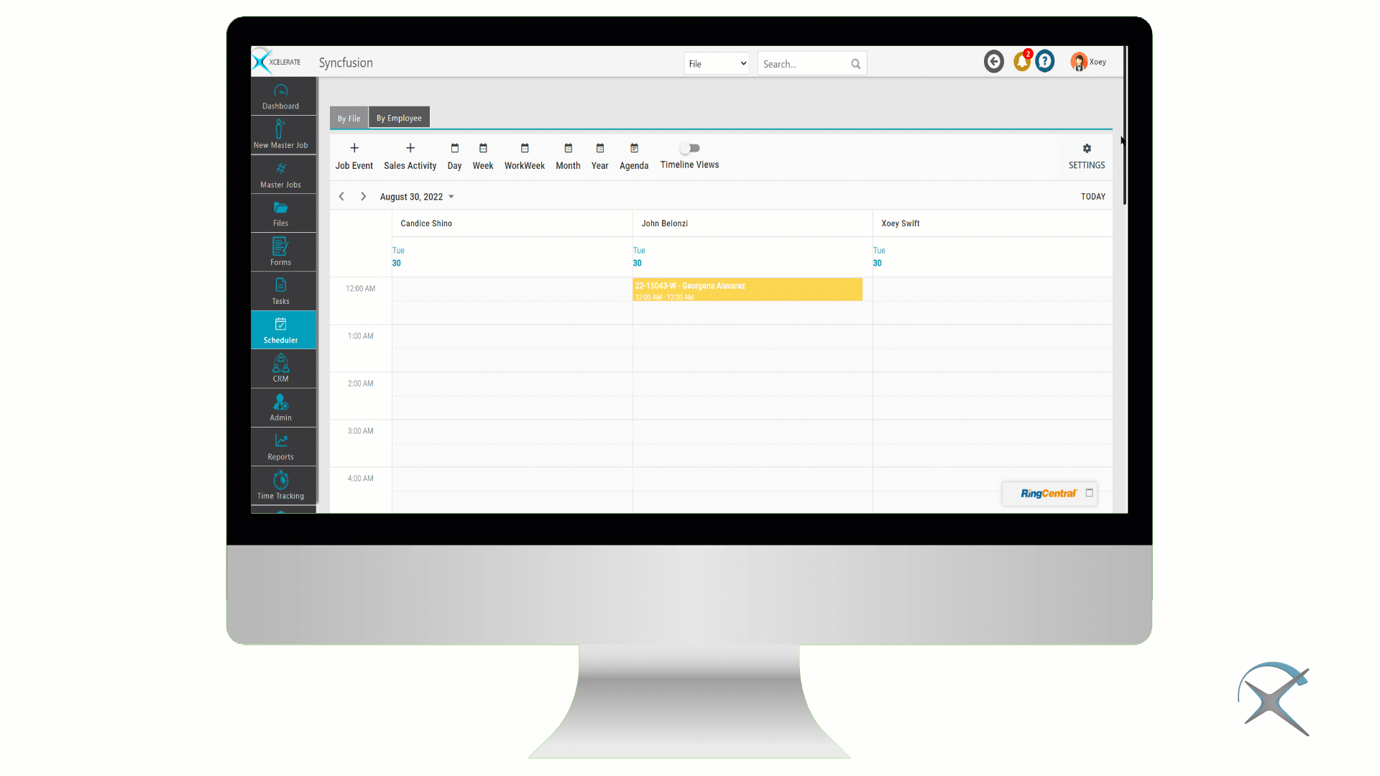Click the Add Job Event button
This screenshot has width=1380, height=776.
click(x=354, y=154)
